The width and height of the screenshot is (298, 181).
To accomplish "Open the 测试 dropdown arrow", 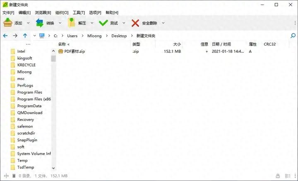I will pyautogui.click(x=124, y=23).
